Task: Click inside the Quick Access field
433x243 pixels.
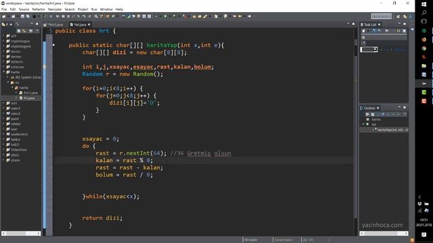Action: pos(382,16)
